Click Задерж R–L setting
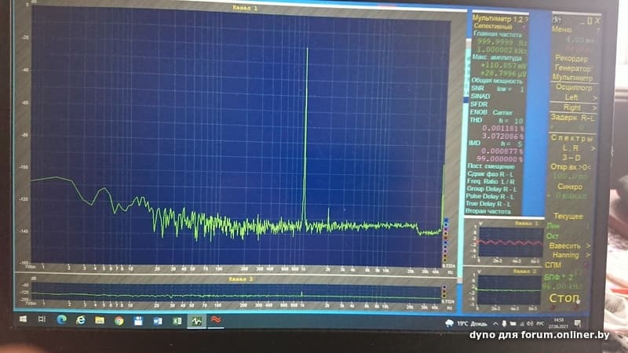This screenshot has height=353, width=628. (573, 118)
